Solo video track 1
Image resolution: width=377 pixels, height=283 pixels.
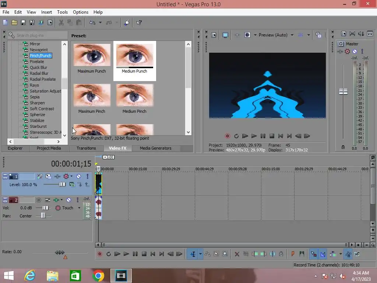point(87,177)
